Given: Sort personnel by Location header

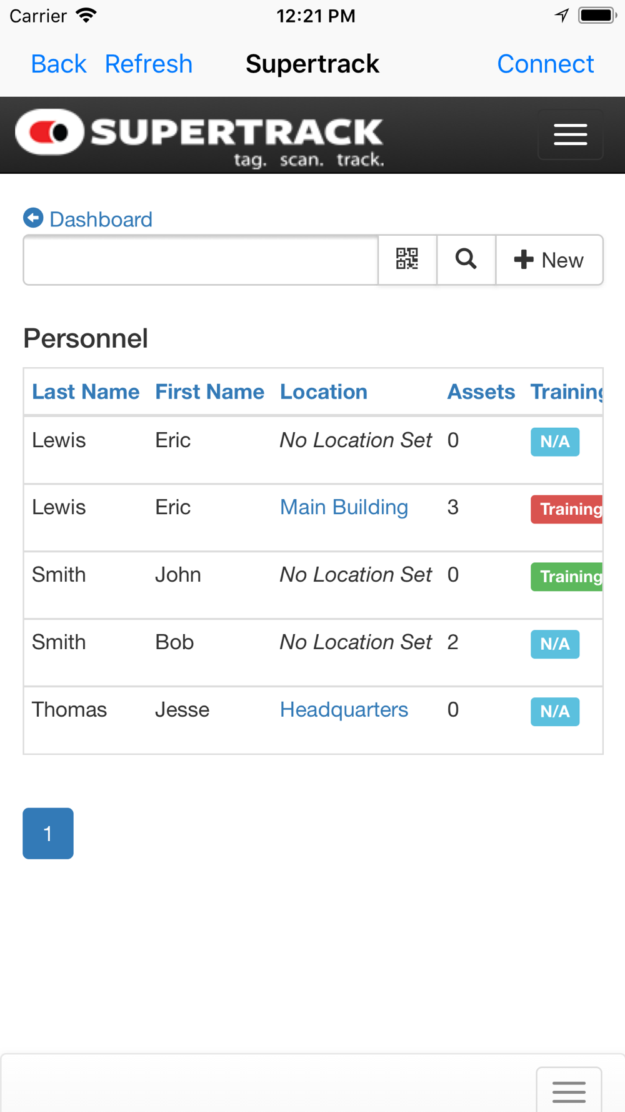Looking at the screenshot, I should coord(324,392).
